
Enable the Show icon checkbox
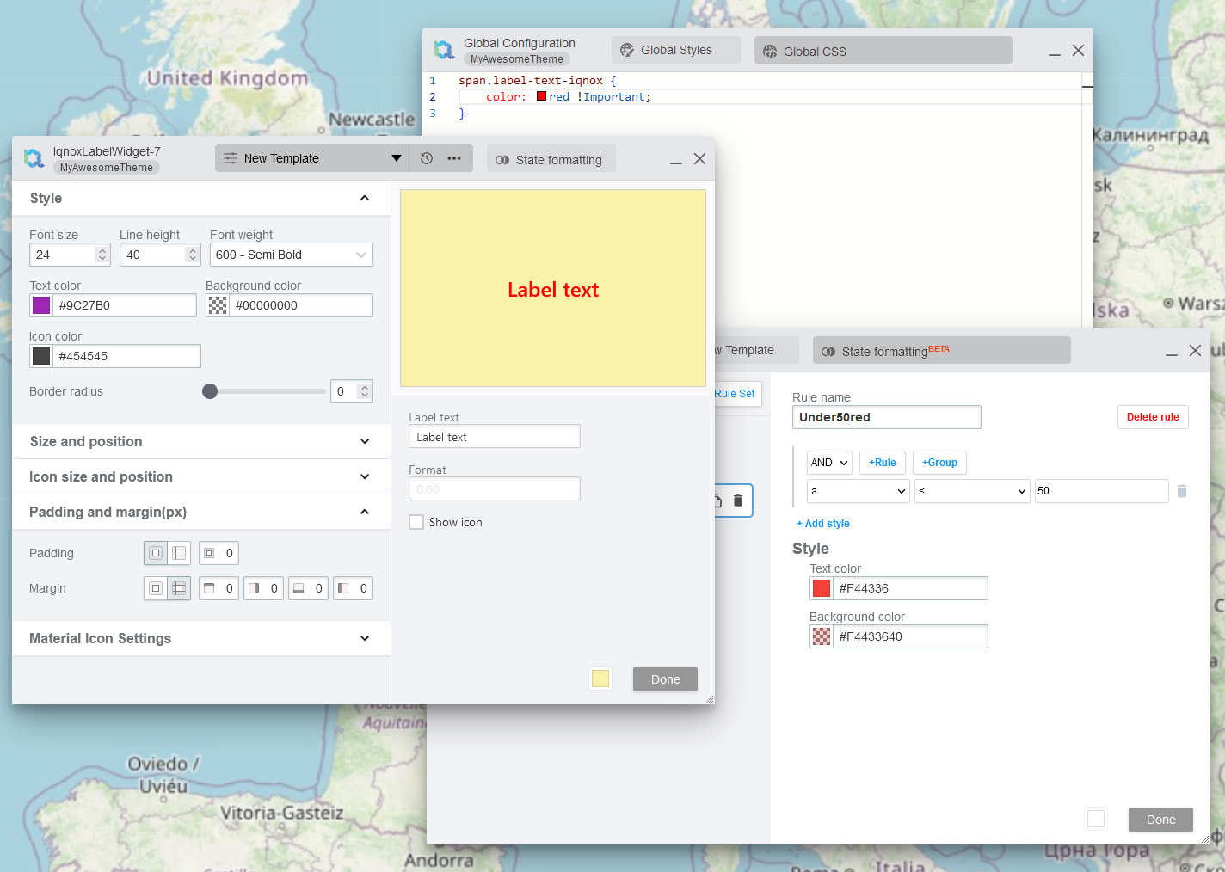(416, 522)
